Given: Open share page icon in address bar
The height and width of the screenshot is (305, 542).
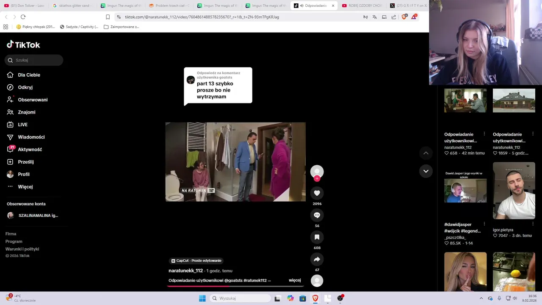Looking at the screenshot, I should point(394,17).
